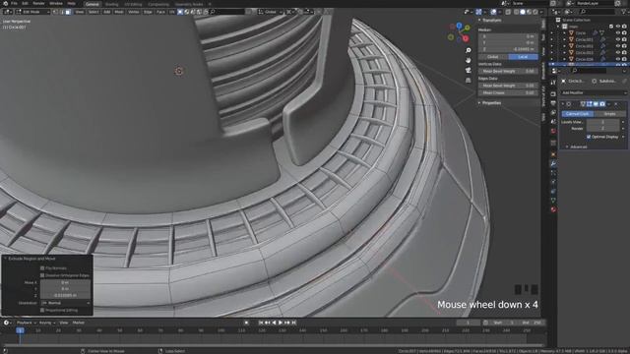Open the Tool properties tab icon
This screenshot has width=630, height=354.
[553, 83]
